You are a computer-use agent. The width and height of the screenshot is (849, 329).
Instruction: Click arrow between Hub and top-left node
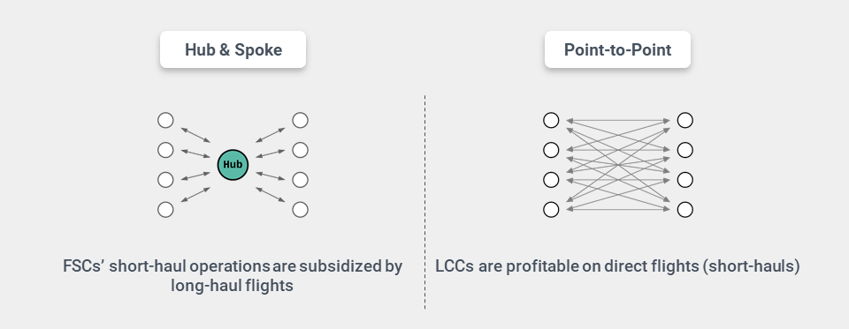coord(195,135)
